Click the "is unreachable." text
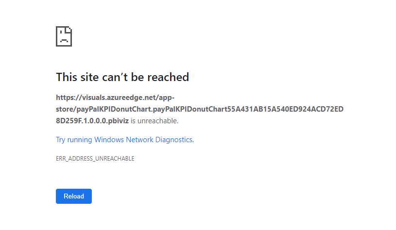The width and height of the screenshot is (396, 230). 155,121
